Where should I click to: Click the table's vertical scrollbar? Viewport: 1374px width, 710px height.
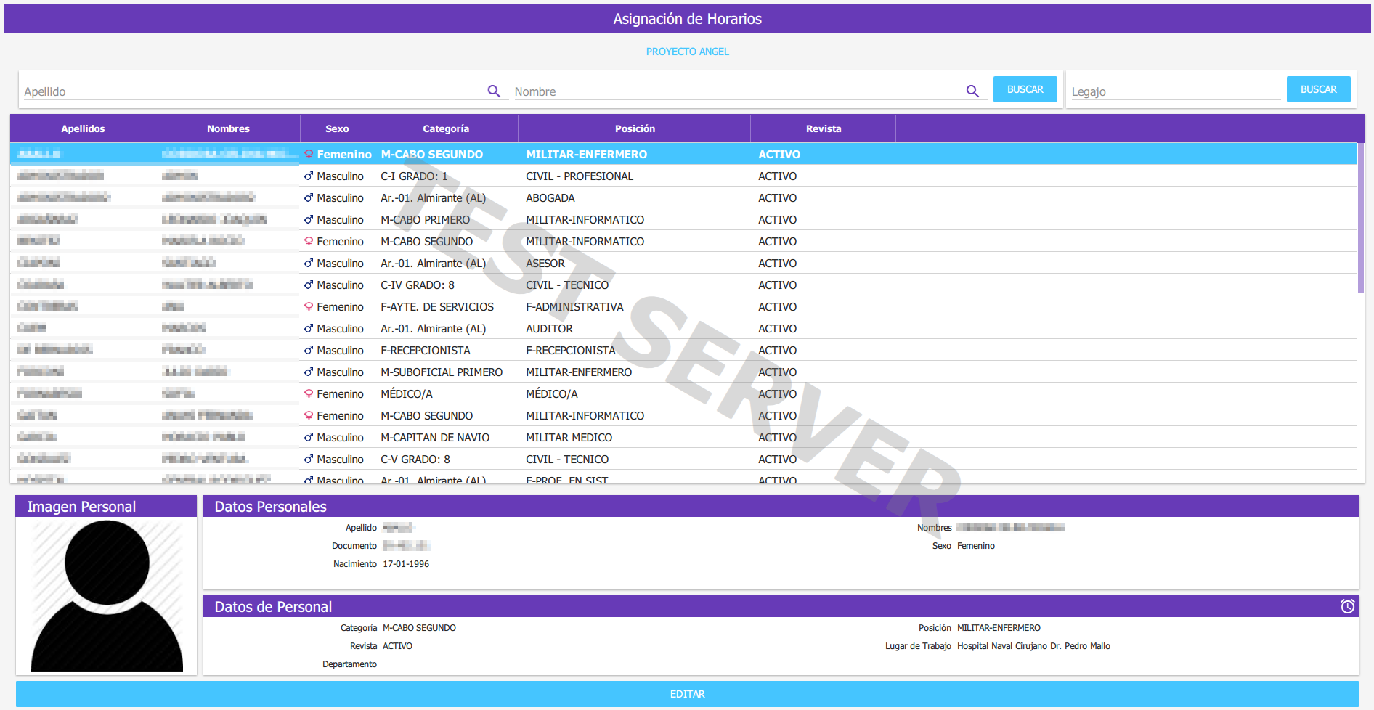tap(1361, 218)
